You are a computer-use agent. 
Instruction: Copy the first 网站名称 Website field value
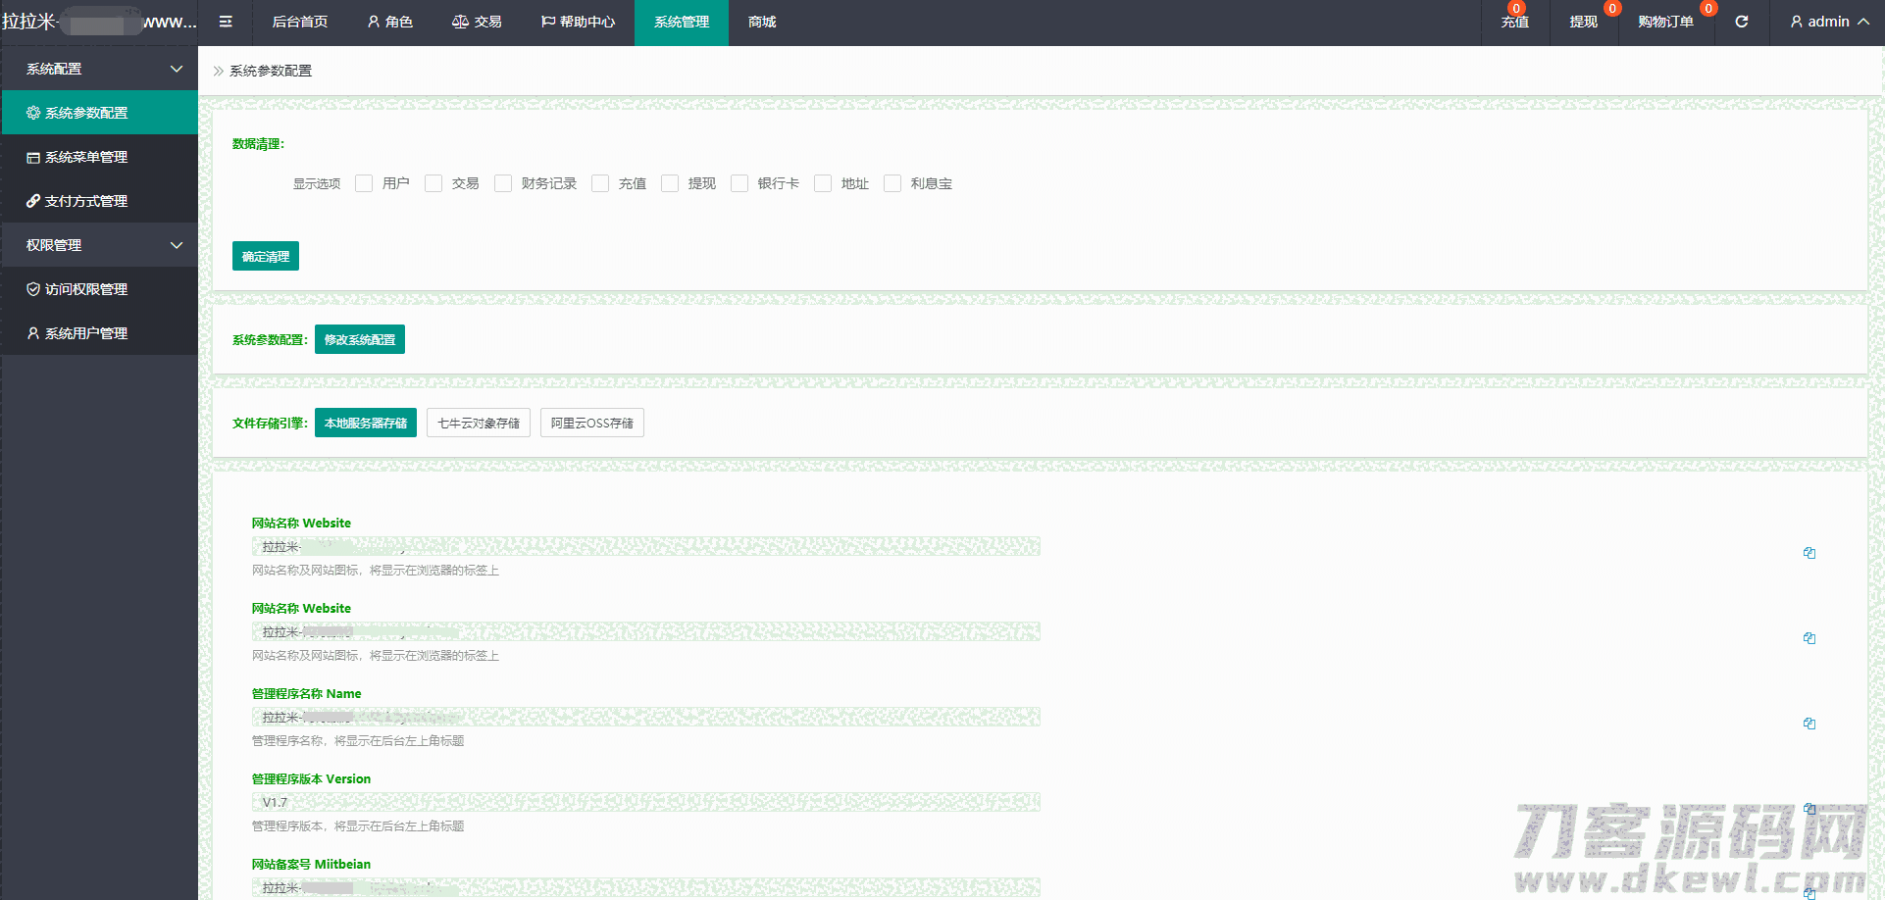coord(1809,553)
